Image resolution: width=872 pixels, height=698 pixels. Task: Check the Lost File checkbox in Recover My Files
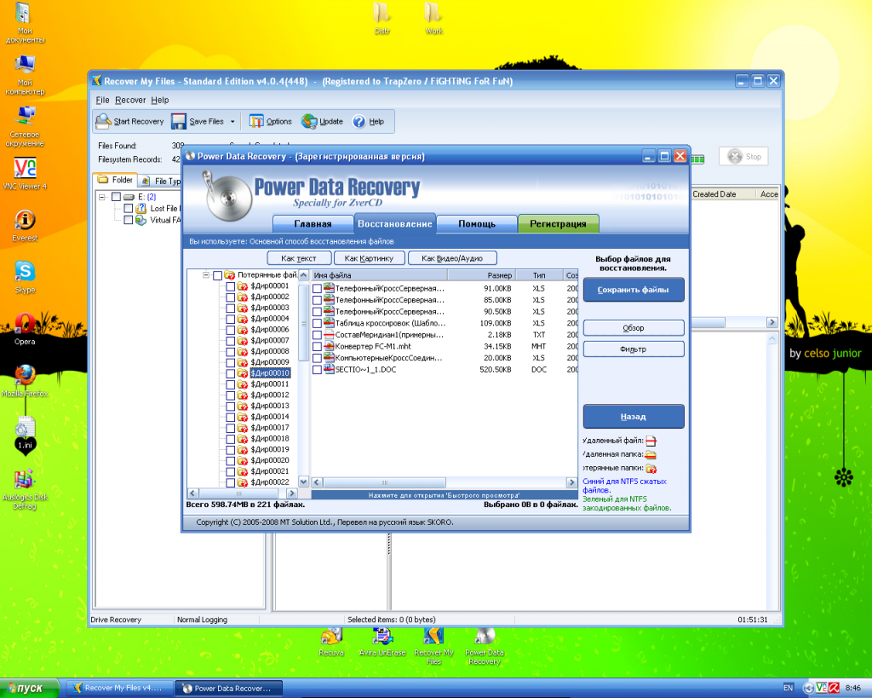point(129,208)
